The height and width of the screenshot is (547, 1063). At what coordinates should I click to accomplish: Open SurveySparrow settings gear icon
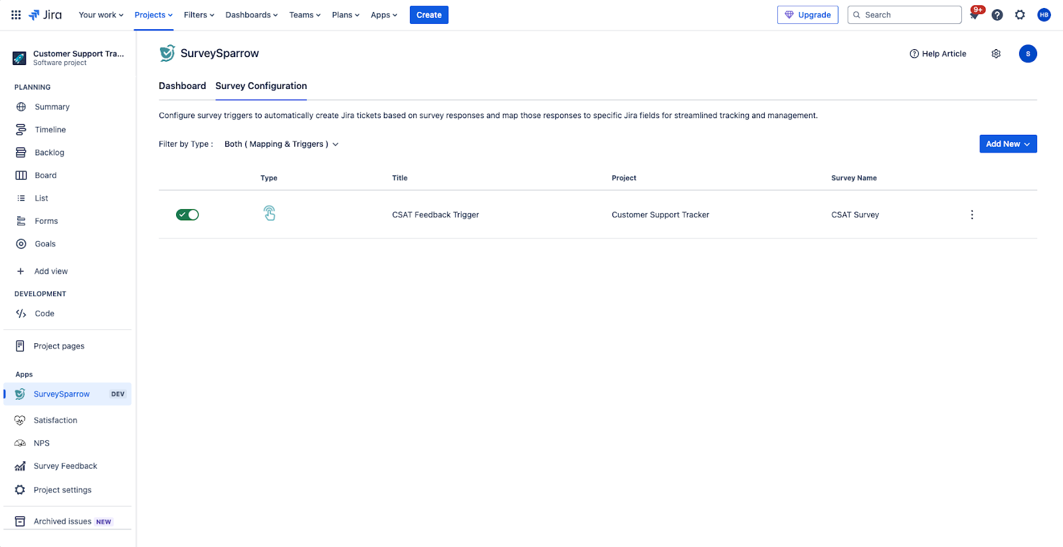click(996, 54)
